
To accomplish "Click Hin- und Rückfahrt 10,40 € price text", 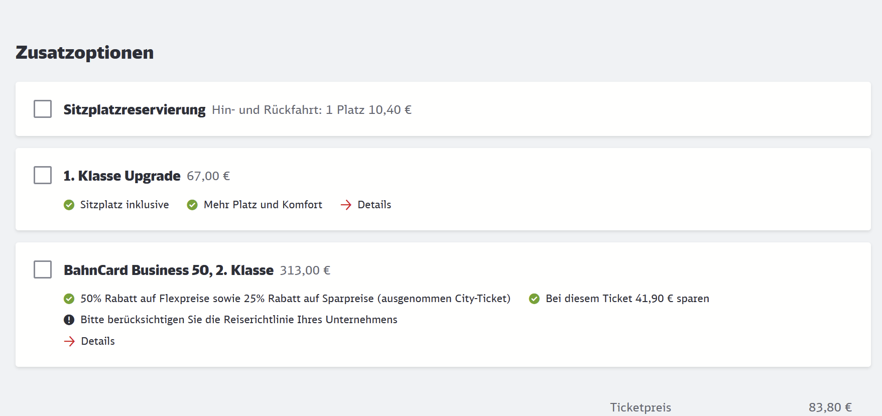I will [x=312, y=110].
